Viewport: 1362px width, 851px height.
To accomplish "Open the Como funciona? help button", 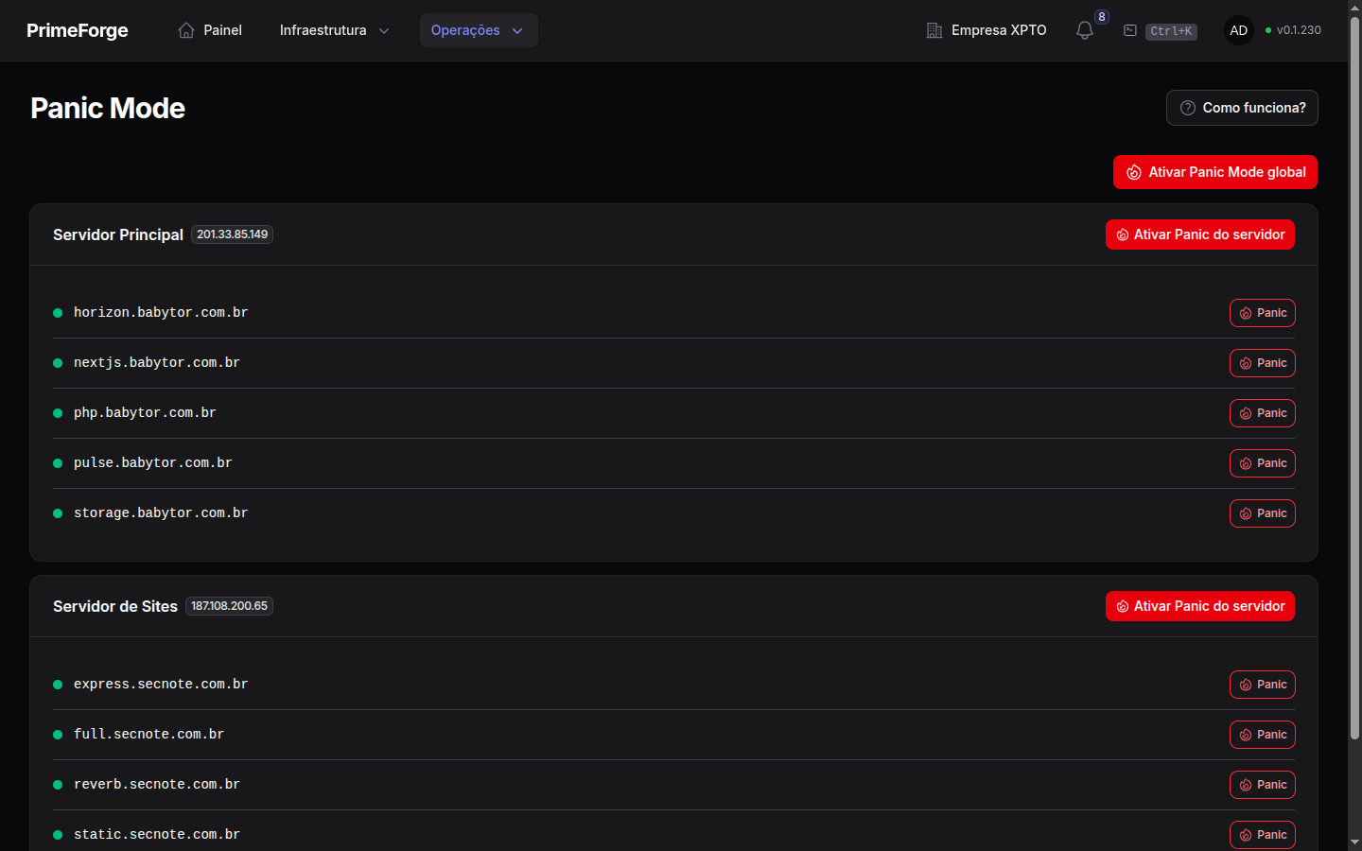I will pyautogui.click(x=1242, y=108).
